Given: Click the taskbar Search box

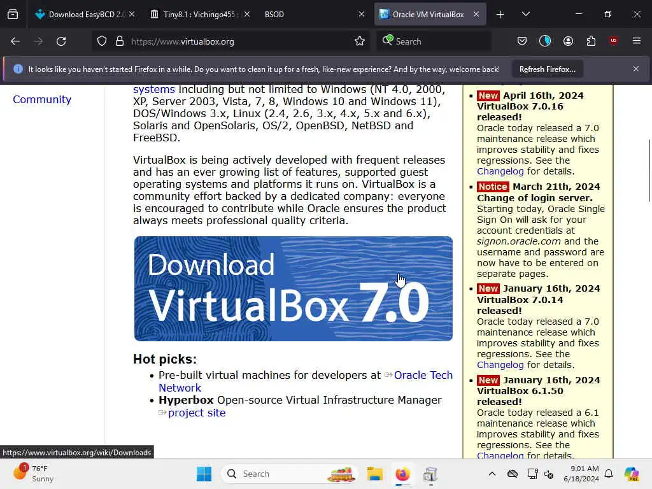Looking at the screenshot, I should (290, 474).
